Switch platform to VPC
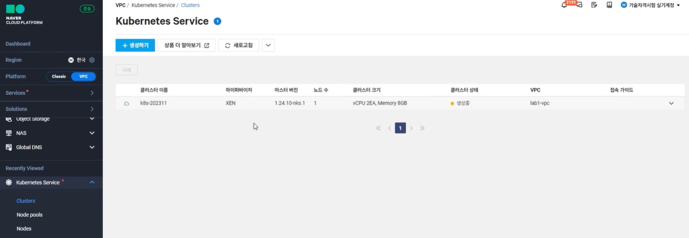Screen dimensions: 689x238 [x=83, y=76]
